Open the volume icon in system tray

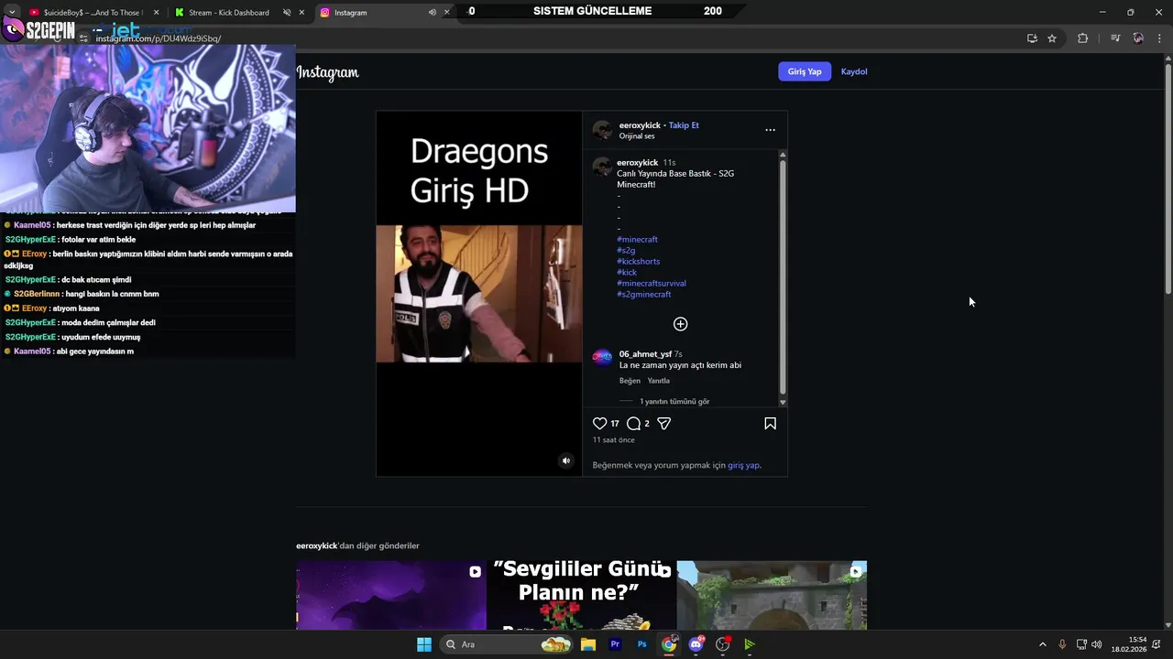point(1097,644)
